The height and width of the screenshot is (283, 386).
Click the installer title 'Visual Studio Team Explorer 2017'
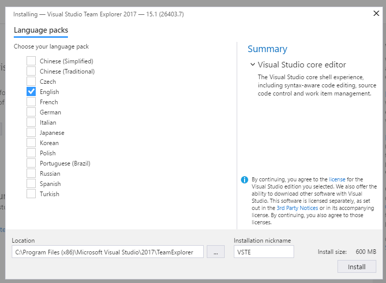click(92, 14)
